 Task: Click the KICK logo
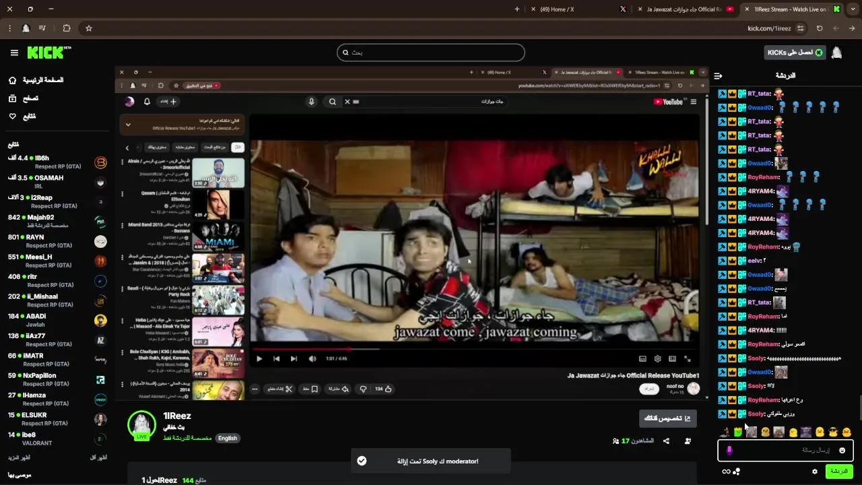(x=48, y=53)
